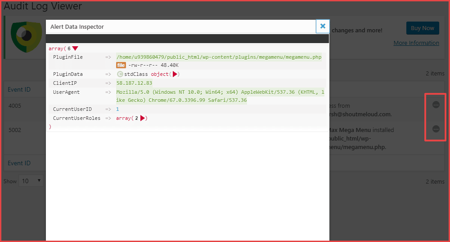Click the shoutmeloud.com email address

360,114
